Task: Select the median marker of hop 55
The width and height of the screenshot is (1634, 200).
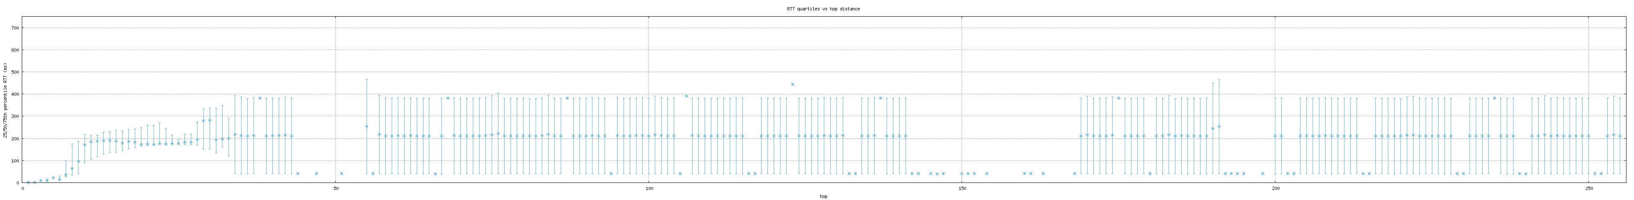Action: (367, 126)
